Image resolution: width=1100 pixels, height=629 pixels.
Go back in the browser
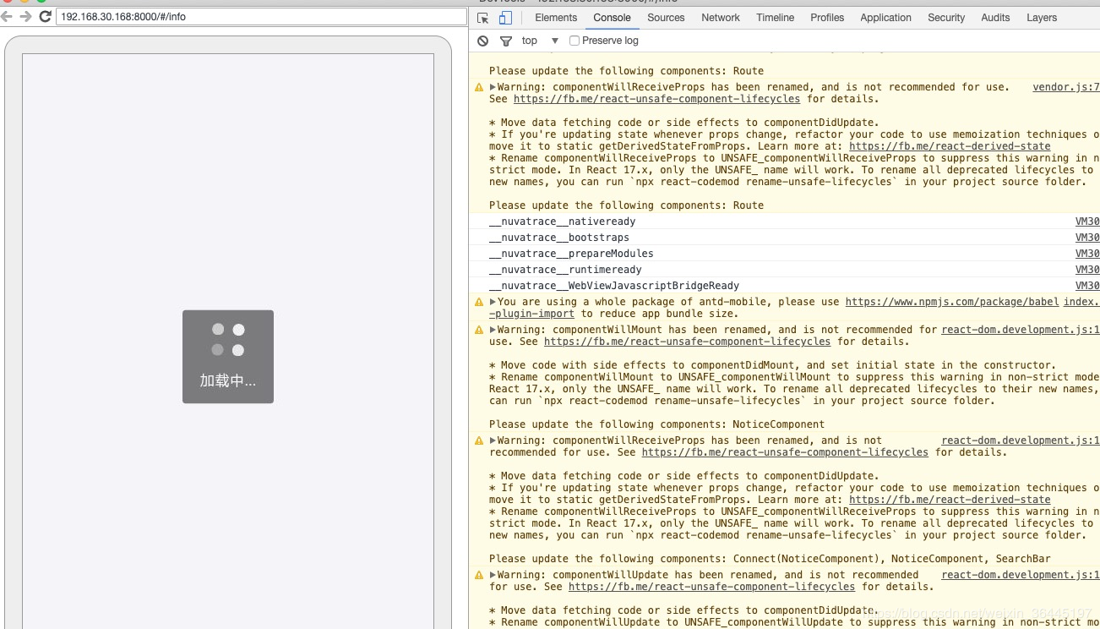7,16
